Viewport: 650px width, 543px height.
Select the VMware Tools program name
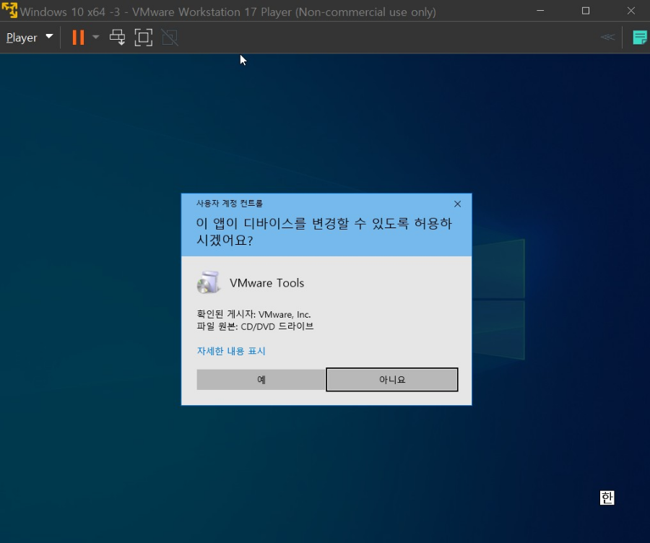[x=267, y=282]
